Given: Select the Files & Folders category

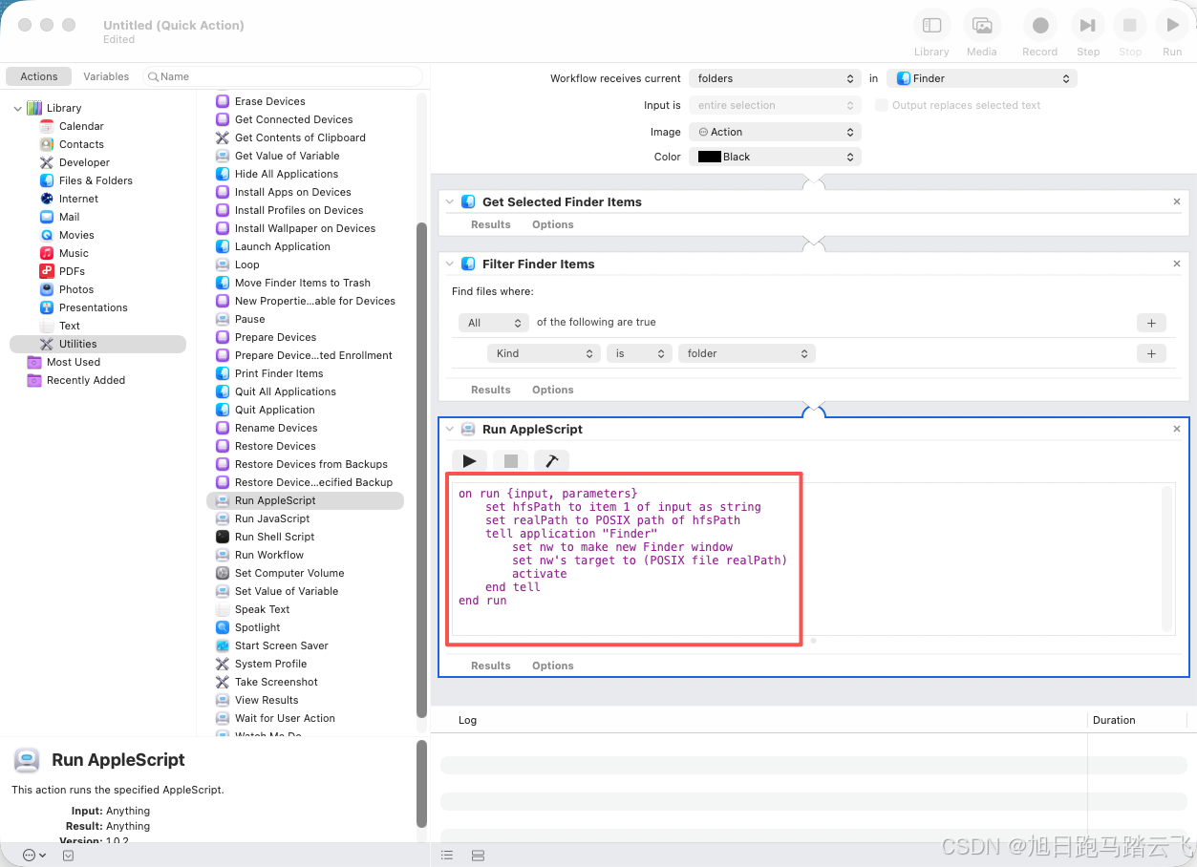Looking at the screenshot, I should pos(96,180).
